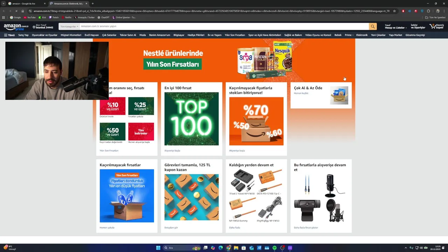Open the Twitch bookmark
The image size is (448, 252).
54,17
